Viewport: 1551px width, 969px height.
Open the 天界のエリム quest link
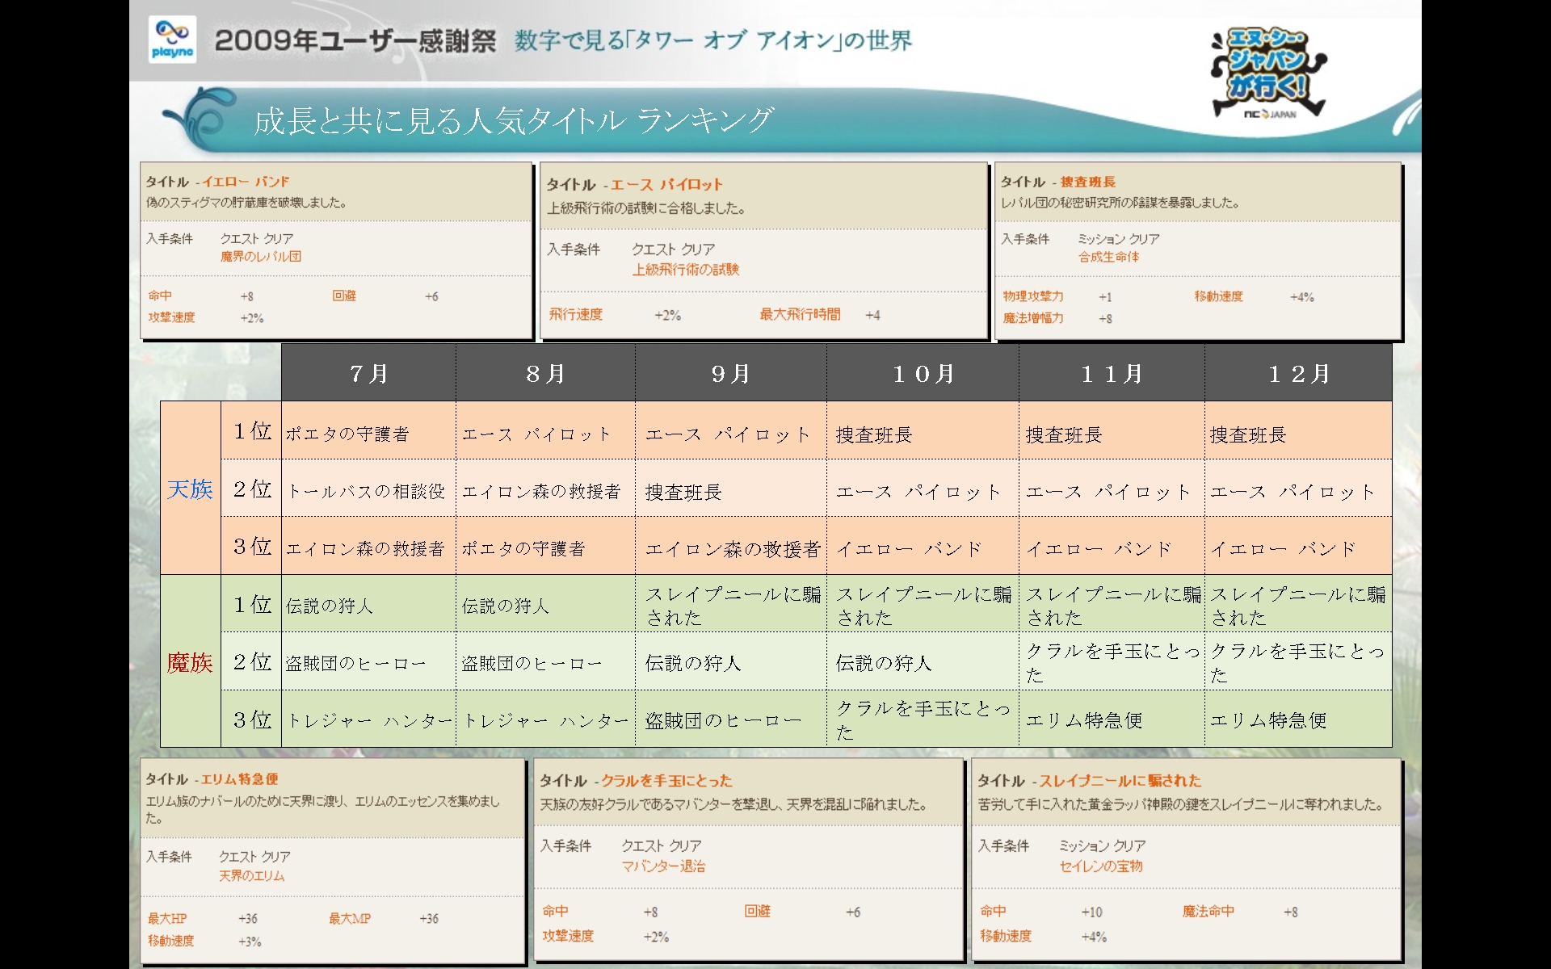tap(251, 876)
